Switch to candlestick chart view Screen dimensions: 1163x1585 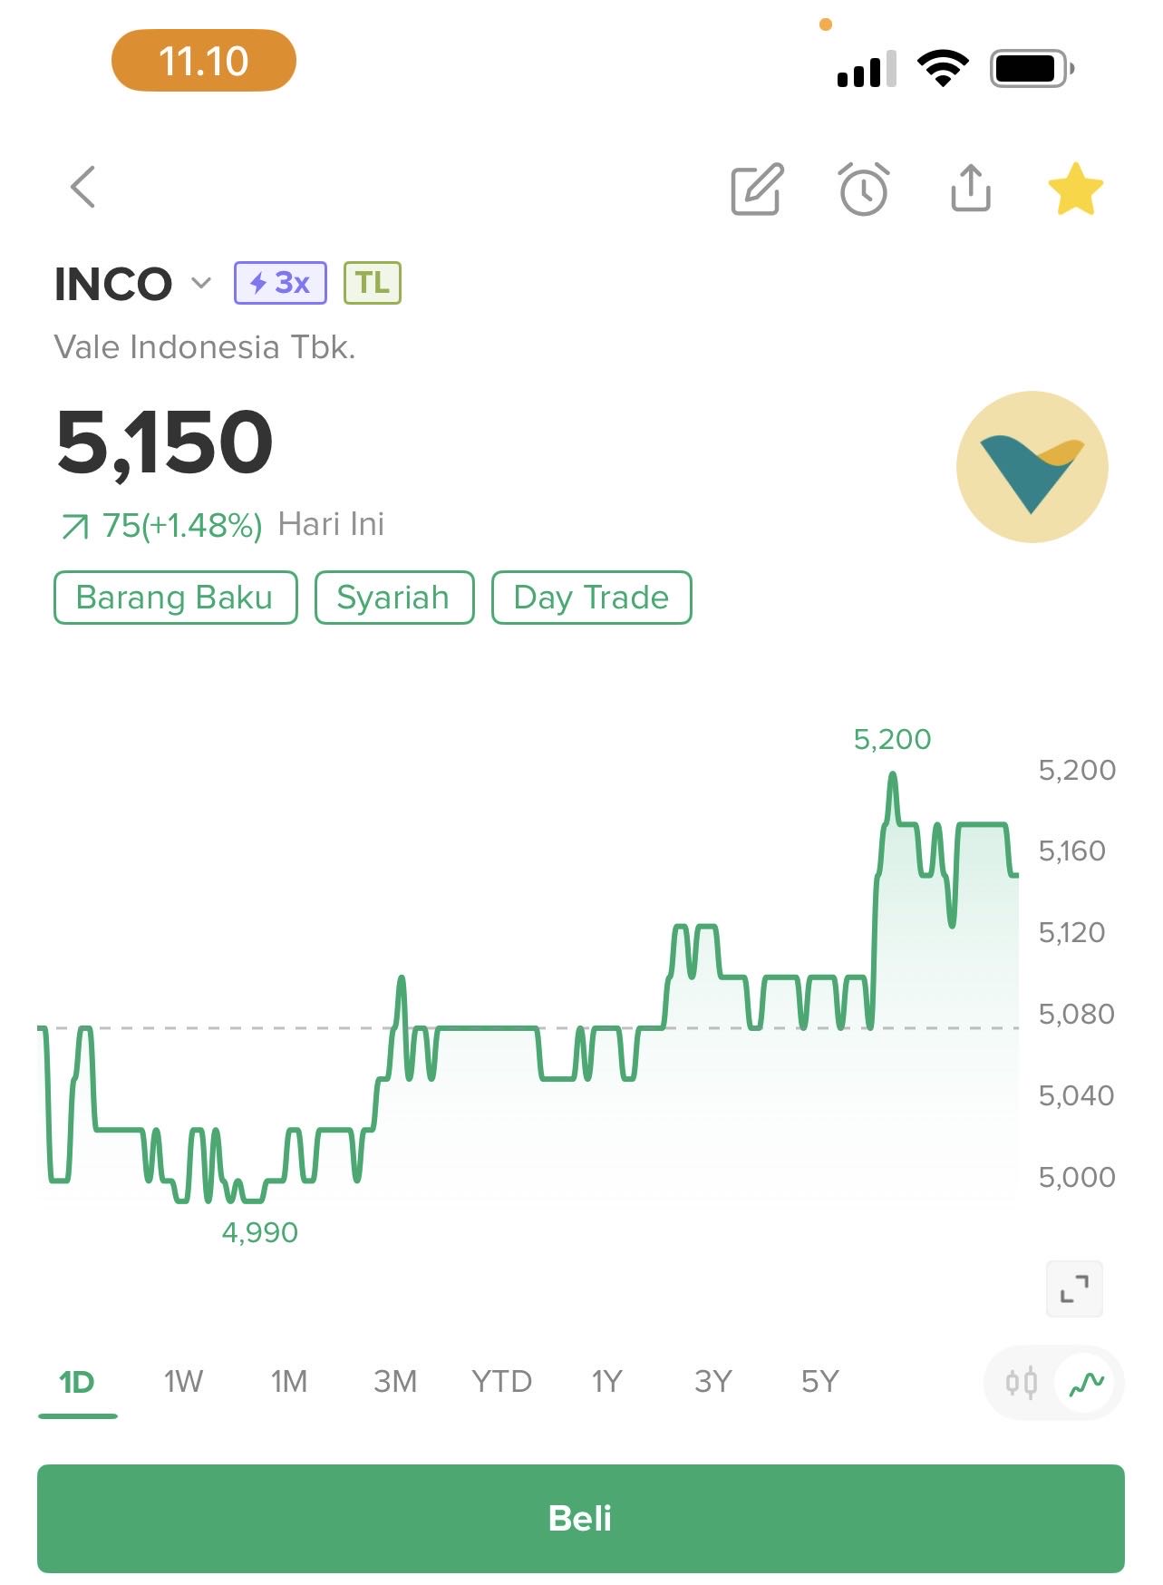coord(1022,1383)
